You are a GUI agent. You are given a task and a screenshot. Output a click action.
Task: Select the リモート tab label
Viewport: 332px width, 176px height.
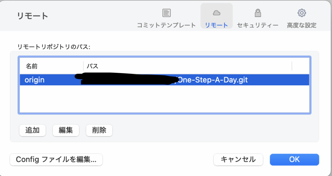click(x=216, y=25)
